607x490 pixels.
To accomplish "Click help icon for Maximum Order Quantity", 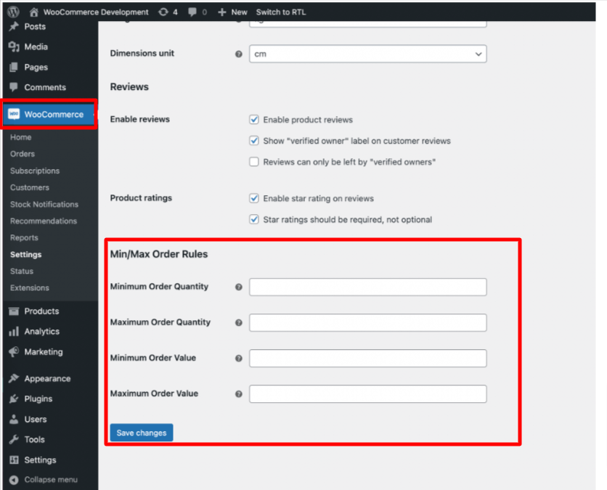I will tap(239, 323).
